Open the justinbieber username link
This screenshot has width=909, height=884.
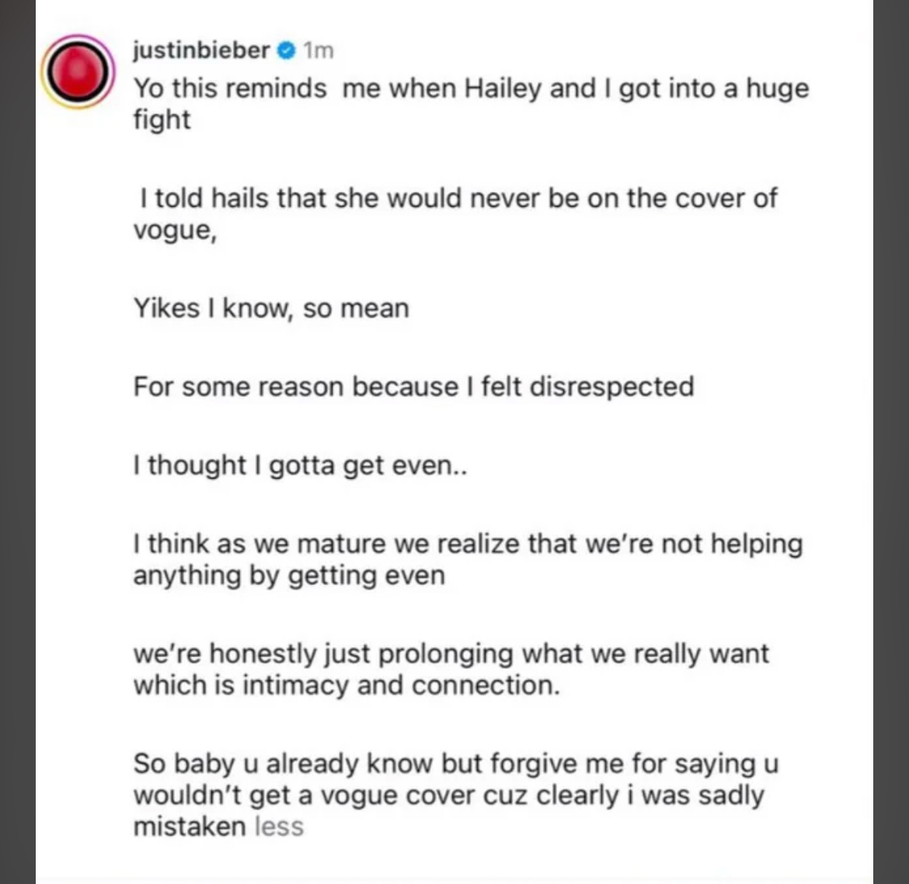tap(201, 51)
